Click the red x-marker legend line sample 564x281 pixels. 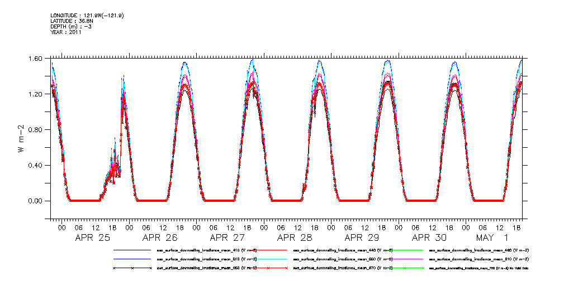[x=269, y=268]
